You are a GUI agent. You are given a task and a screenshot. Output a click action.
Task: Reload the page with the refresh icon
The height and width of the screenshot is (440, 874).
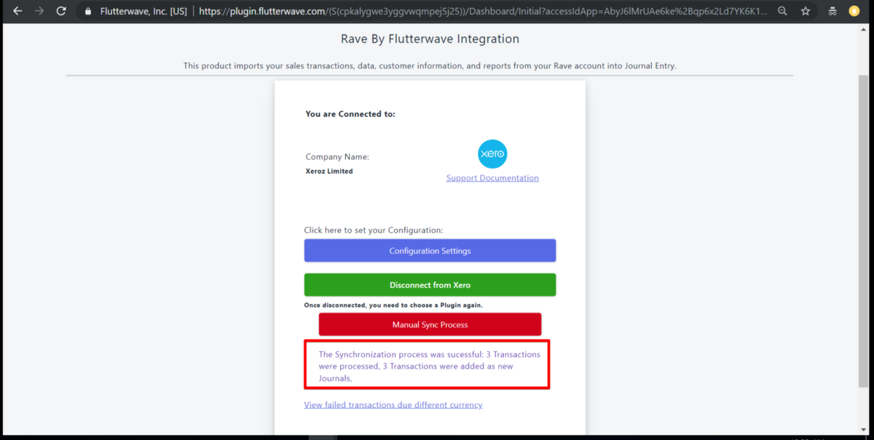pos(61,11)
